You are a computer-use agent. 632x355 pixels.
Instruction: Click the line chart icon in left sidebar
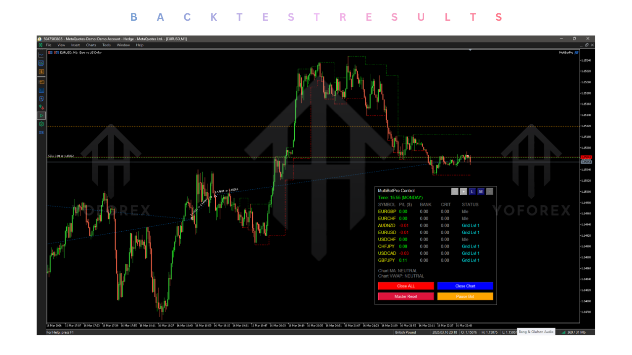pos(41,55)
